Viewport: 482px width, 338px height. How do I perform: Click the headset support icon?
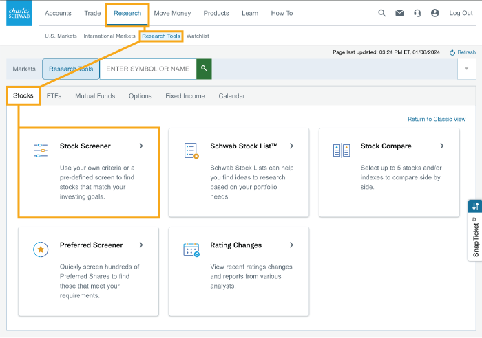[x=417, y=13]
